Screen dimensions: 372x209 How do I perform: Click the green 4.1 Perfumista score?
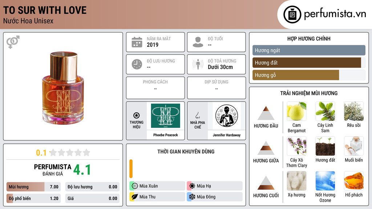pos(82,170)
